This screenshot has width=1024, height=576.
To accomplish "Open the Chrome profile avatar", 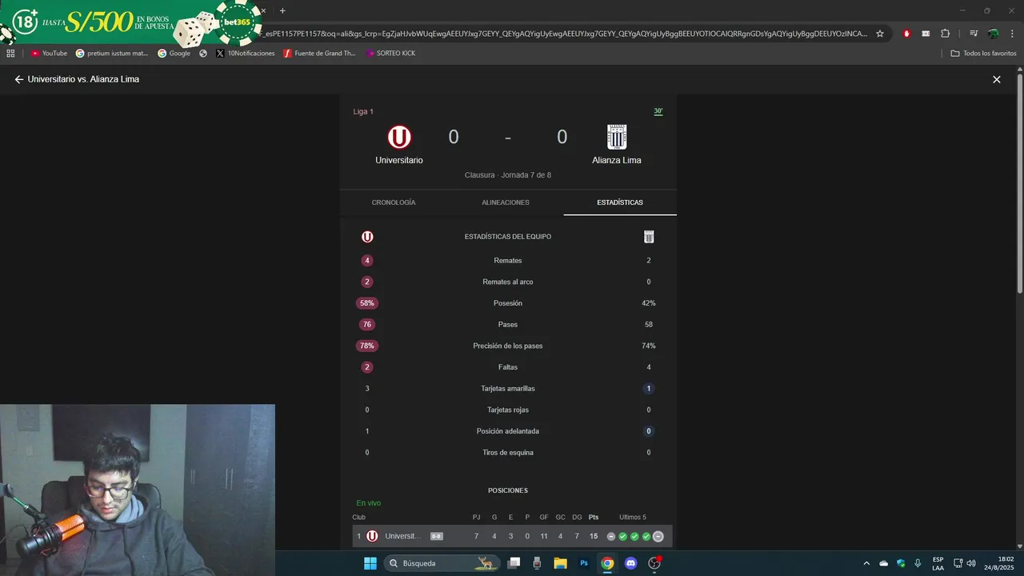I will click(993, 34).
